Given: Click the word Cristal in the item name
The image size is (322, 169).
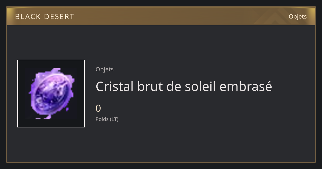Looking at the screenshot, I should [115, 86].
